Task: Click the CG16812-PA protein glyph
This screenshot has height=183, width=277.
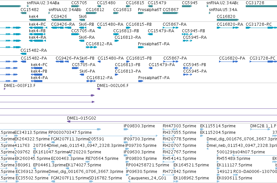Action: [91, 81]
